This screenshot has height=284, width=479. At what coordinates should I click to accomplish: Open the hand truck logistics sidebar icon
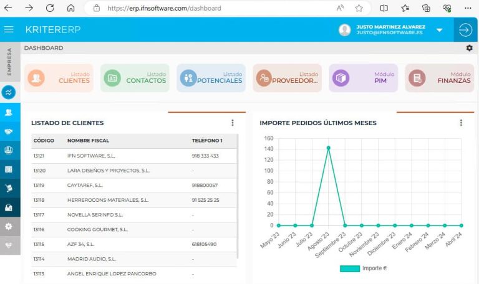click(x=9, y=188)
